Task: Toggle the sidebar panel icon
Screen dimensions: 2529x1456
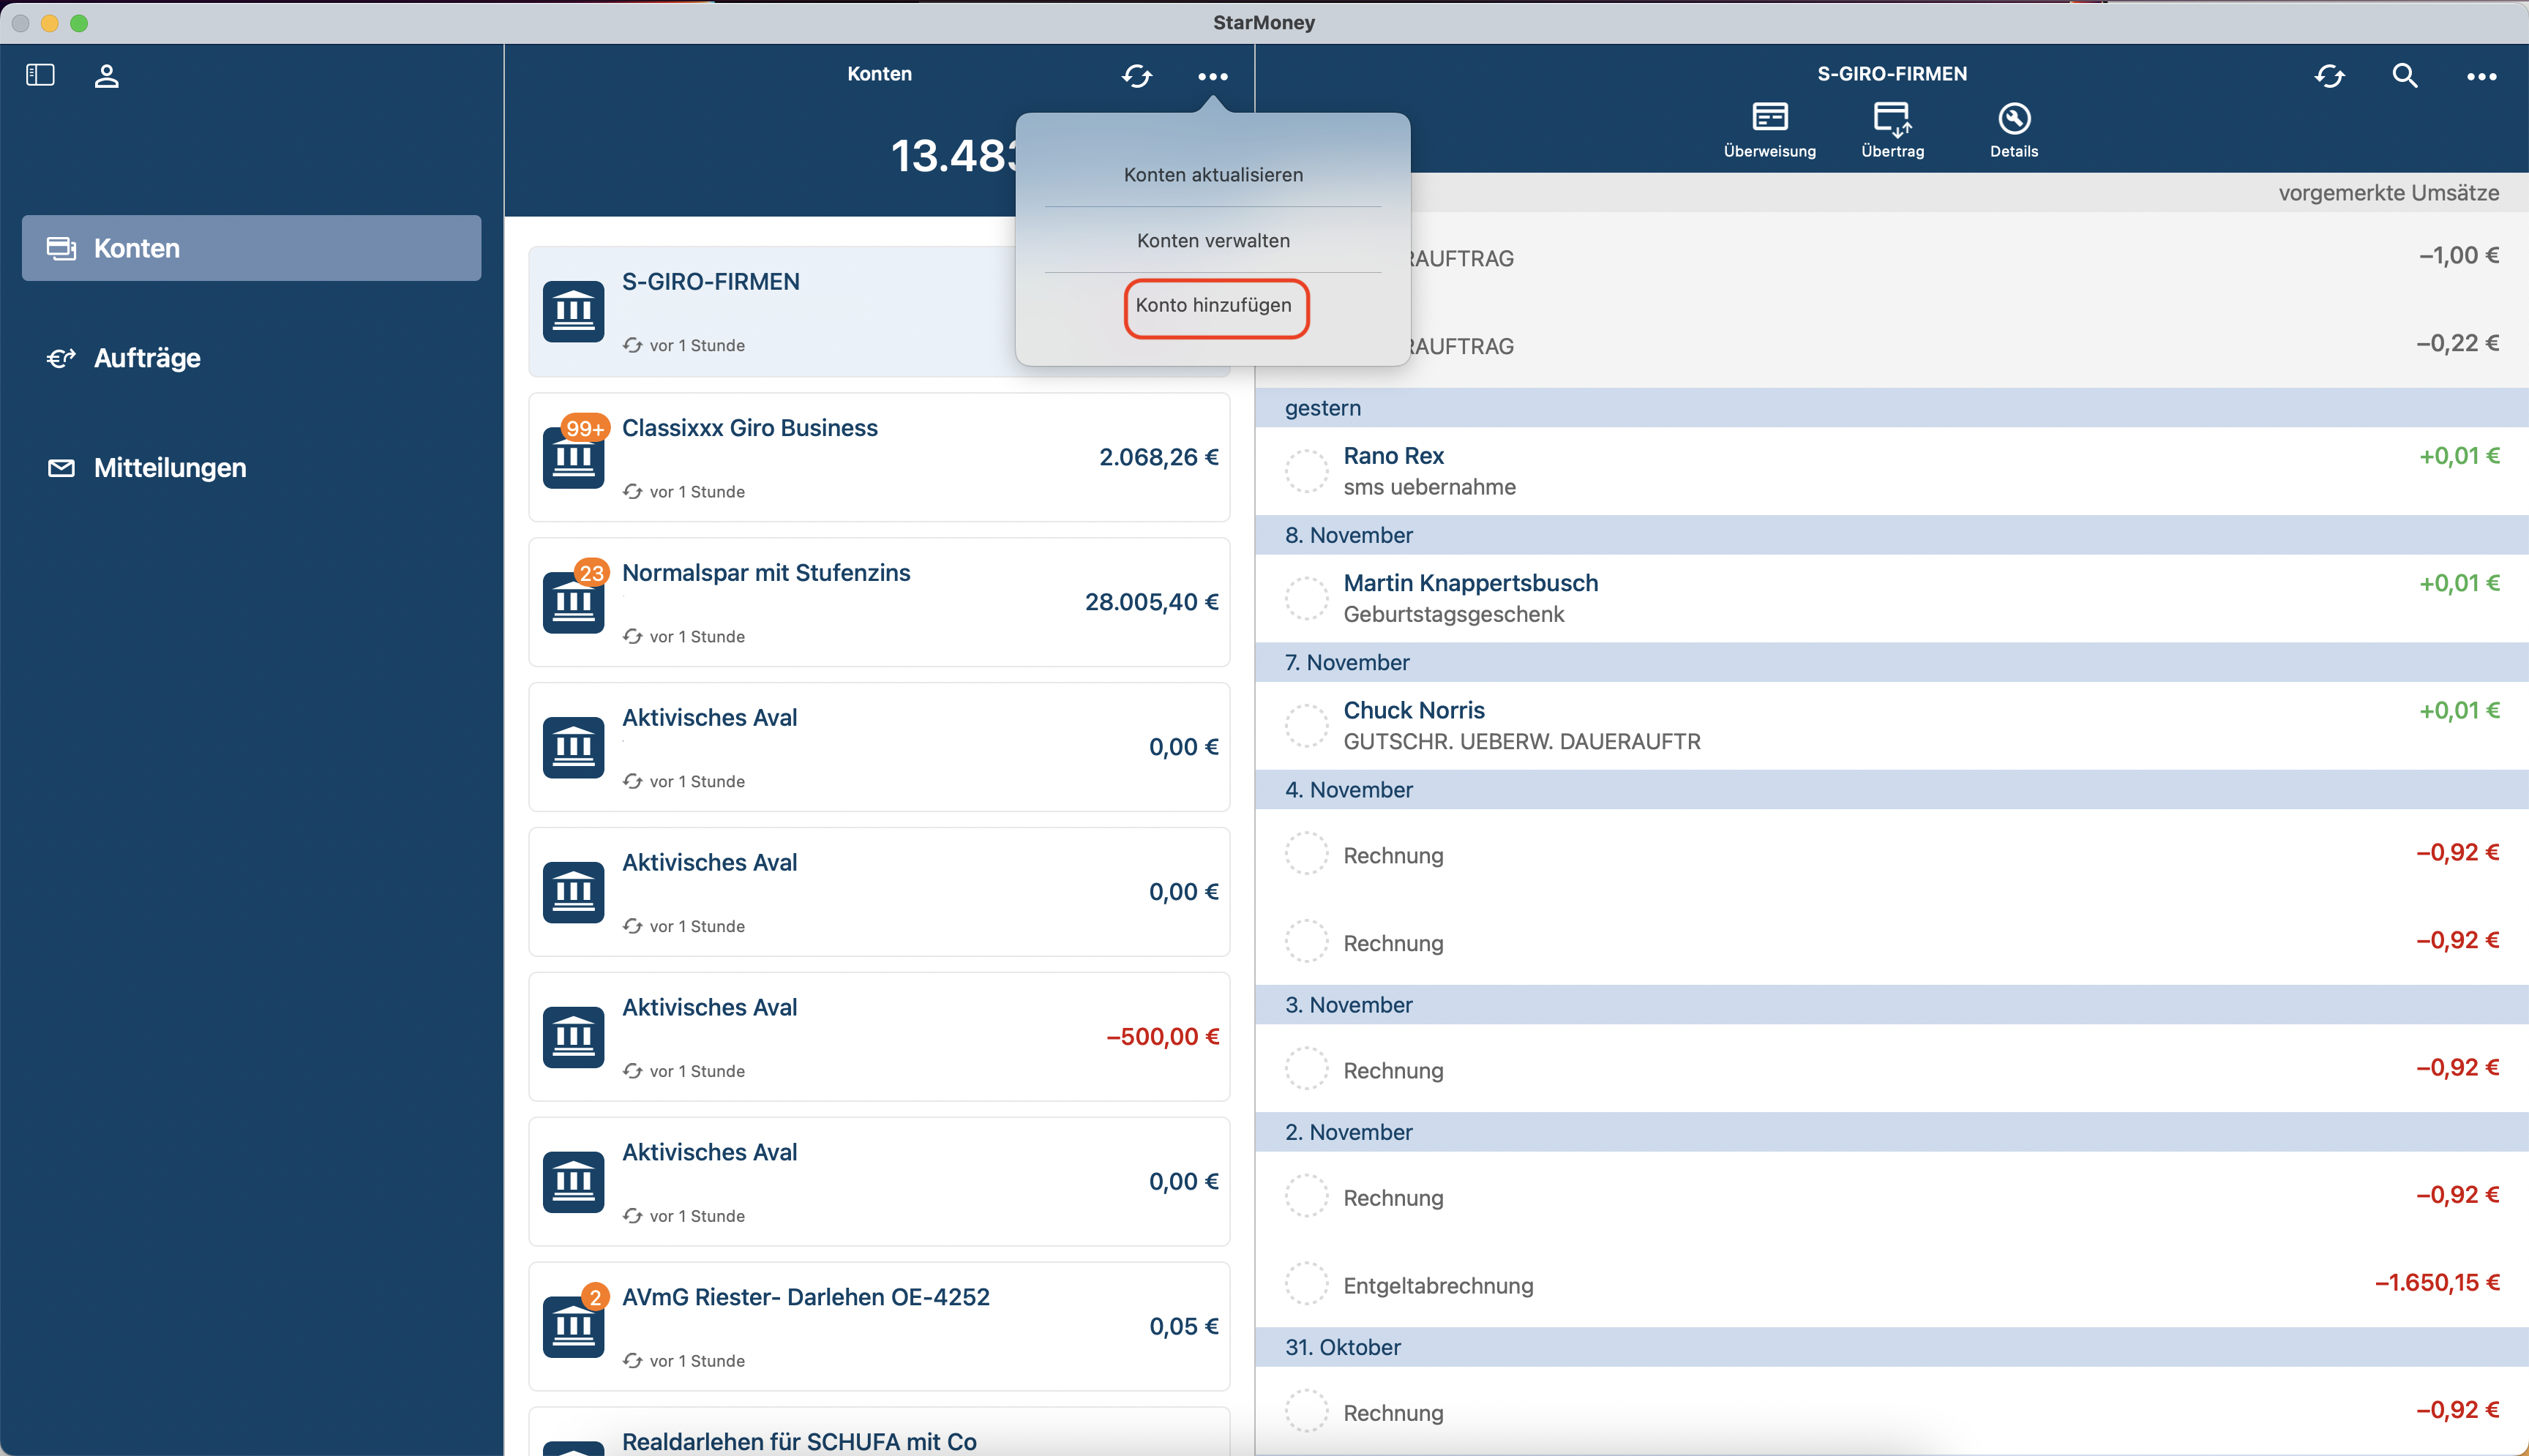Action: pos(40,75)
